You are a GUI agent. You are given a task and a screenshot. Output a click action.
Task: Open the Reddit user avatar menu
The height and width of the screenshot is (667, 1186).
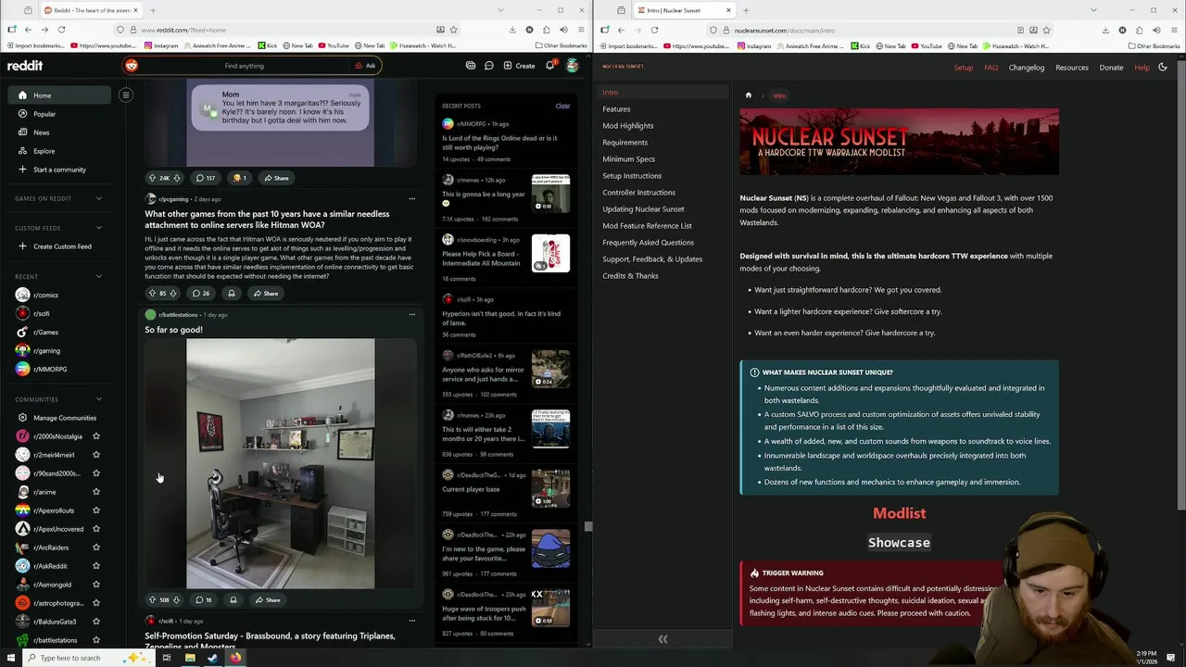click(572, 66)
